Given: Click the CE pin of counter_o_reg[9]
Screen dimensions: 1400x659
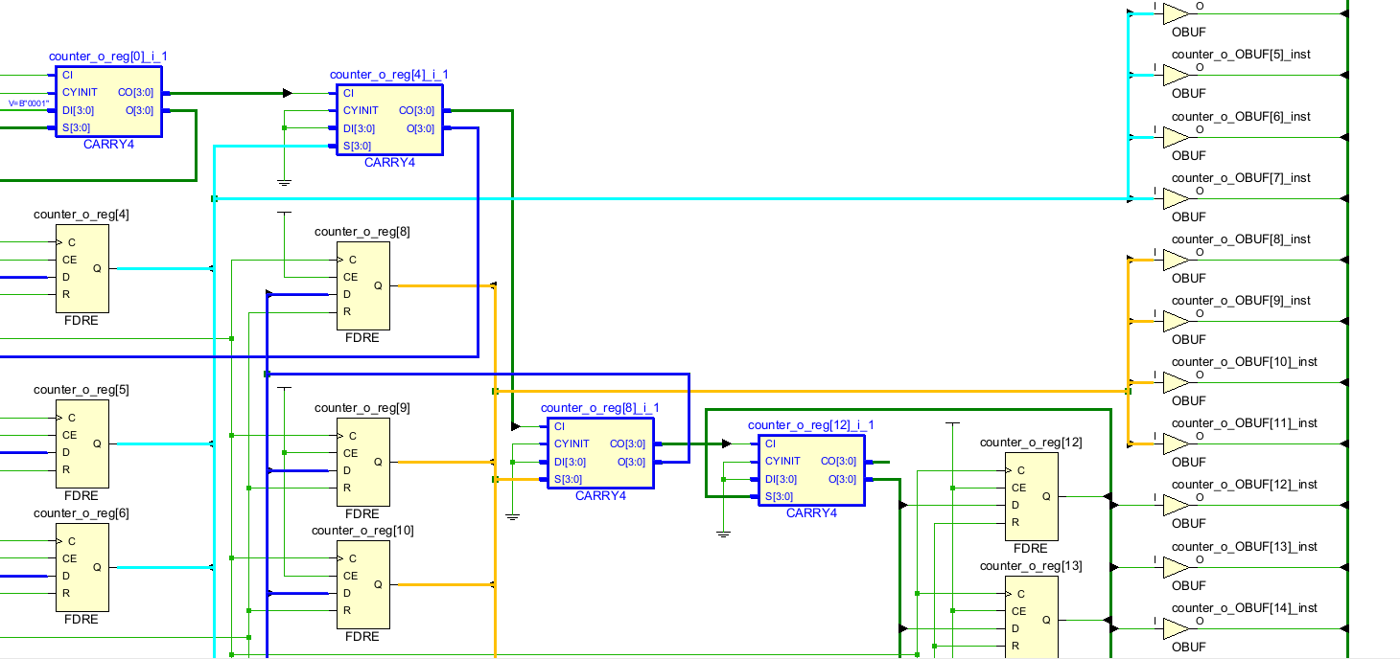Looking at the screenshot, I should [350, 453].
